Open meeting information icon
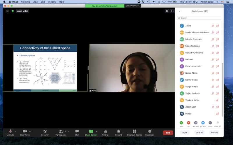Image resolution: width=233 pixels, height=145 pixels. (x=7, y=11)
